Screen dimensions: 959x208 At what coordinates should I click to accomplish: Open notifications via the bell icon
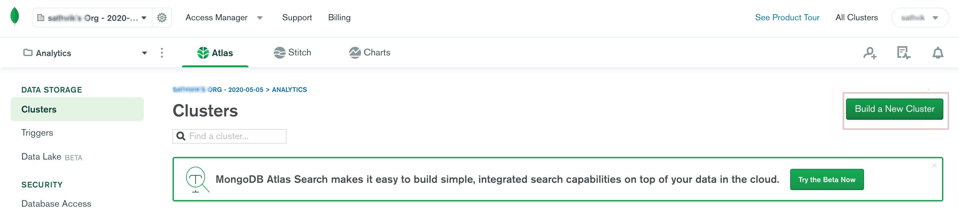point(937,53)
